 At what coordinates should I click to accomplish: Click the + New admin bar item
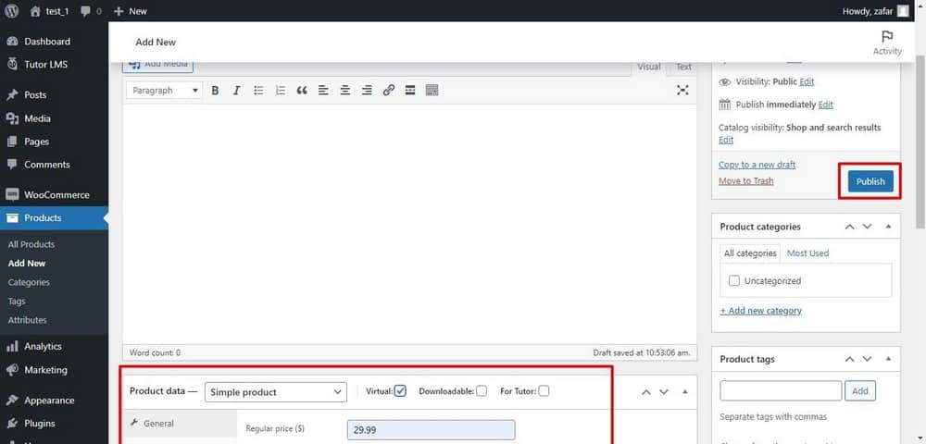point(130,10)
